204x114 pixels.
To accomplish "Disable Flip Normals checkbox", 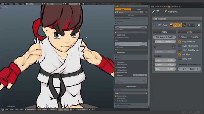I will coord(180,41).
